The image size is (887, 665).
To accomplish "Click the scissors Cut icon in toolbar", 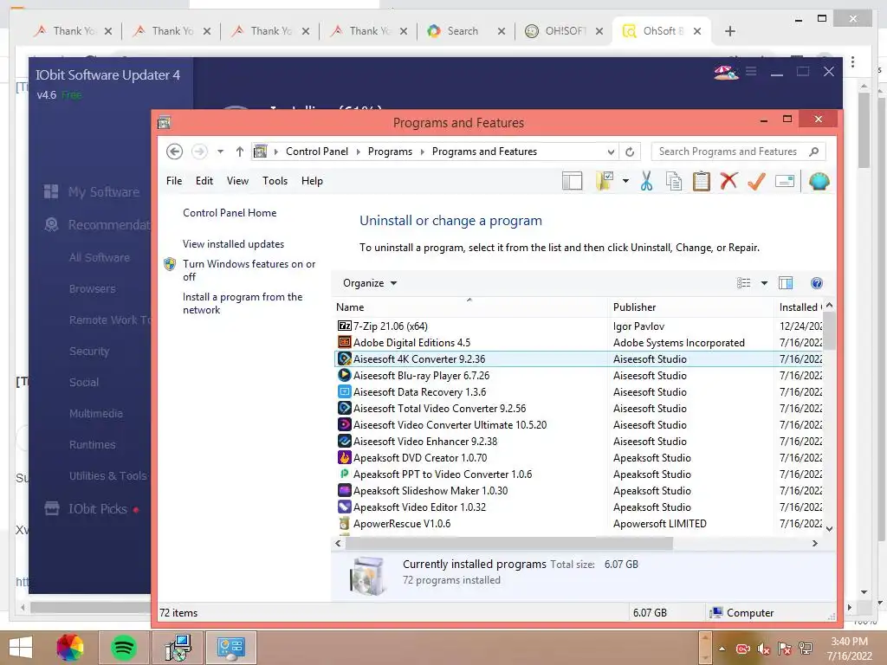I will pyautogui.click(x=646, y=181).
